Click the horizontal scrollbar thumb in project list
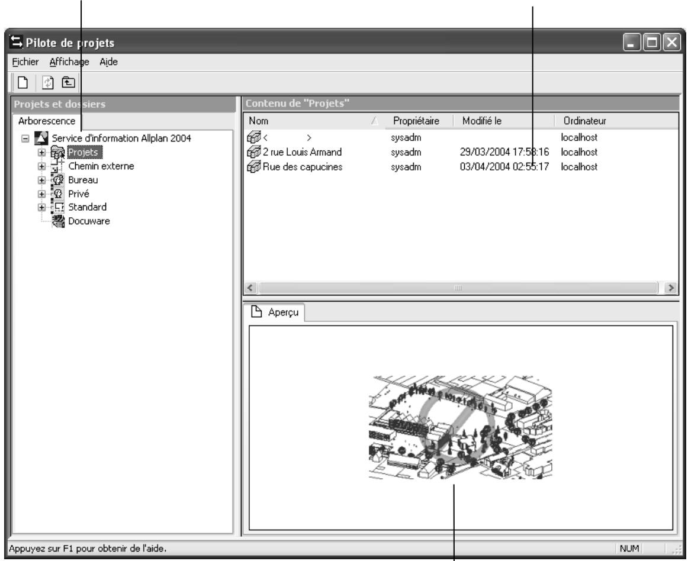The width and height of the screenshot is (688, 561). click(458, 288)
